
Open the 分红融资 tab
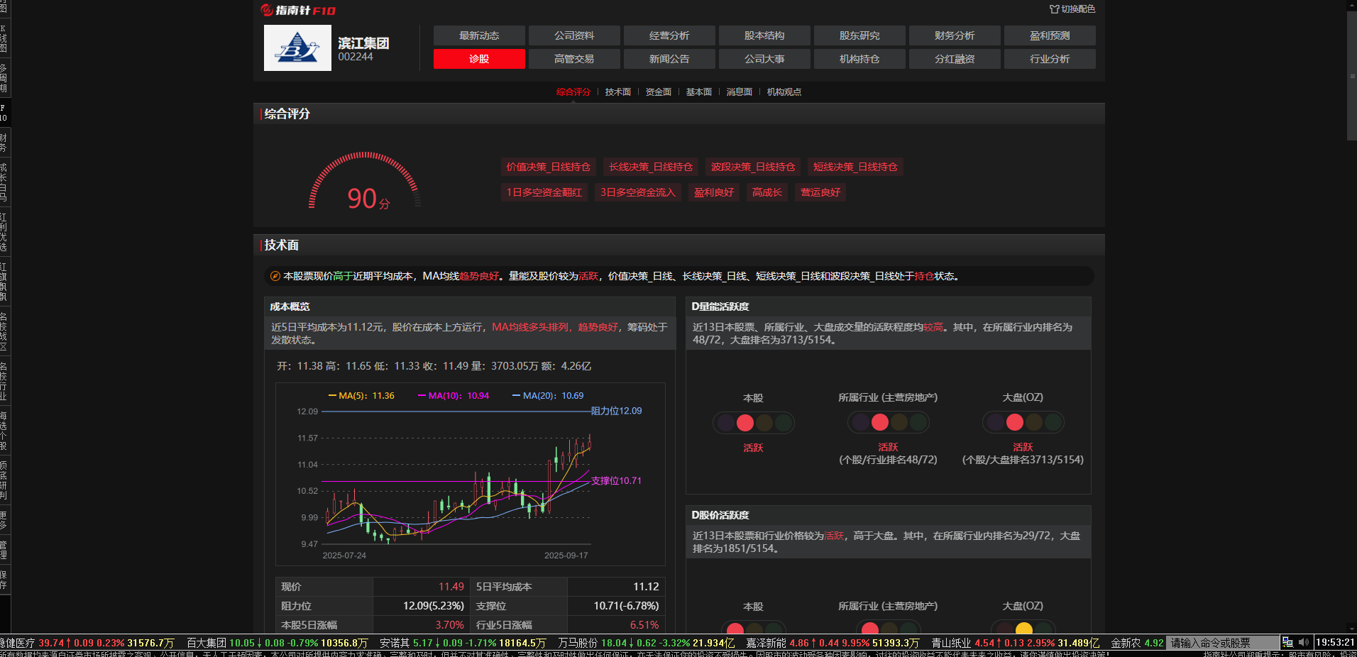955,59
